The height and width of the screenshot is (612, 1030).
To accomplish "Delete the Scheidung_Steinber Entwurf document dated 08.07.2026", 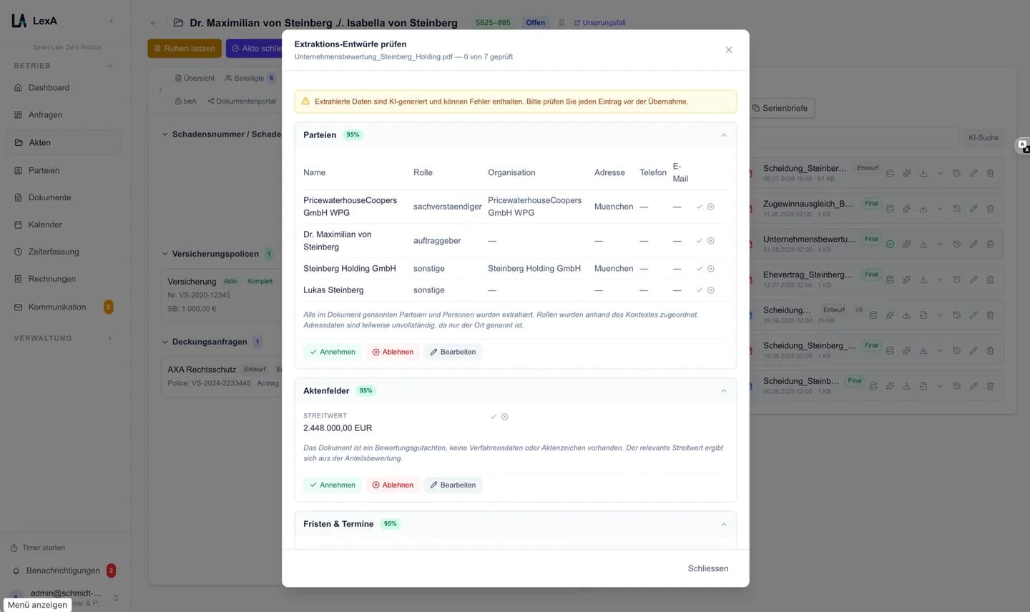I will tap(990, 173).
